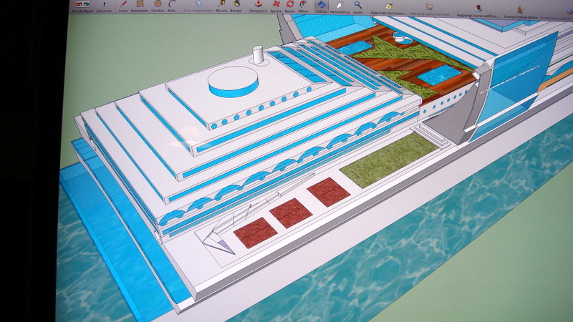The image size is (573, 322).
Task: Choose the Rettangolo drawing tool
Action: tap(140, 4)
